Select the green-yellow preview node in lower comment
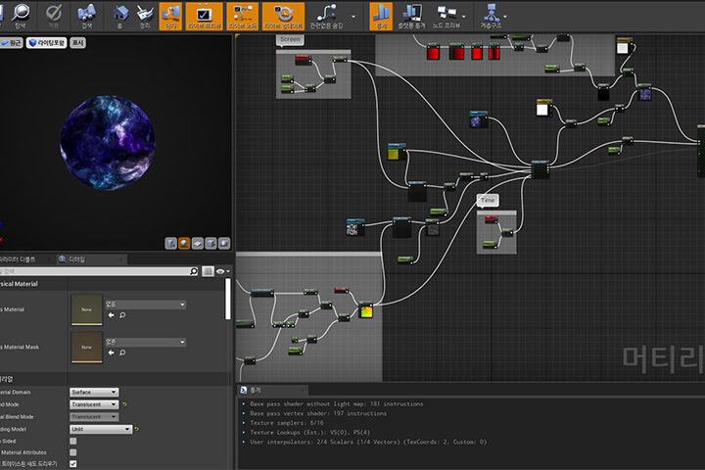The width and height of the screenshot is (705, 470). coord(365,310)
